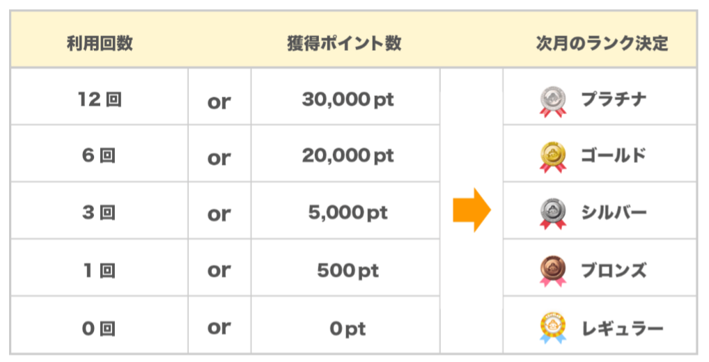Click the 0pt points cell
The width and height of the screenshot is (709, 362).
click(348, 327)
